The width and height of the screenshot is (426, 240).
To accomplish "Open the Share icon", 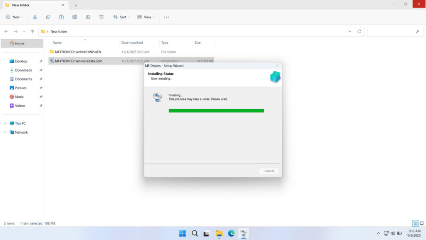I will click(x=88, y=17).
